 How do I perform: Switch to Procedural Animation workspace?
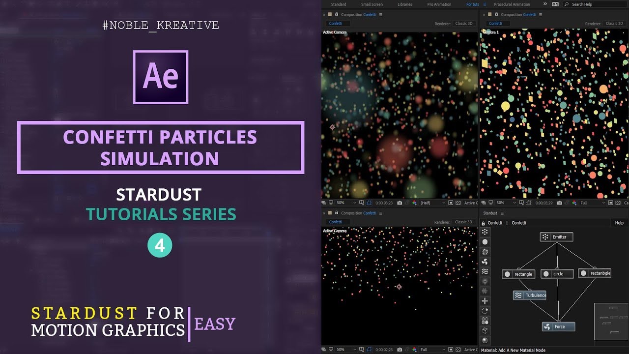[x=512, y=4]
